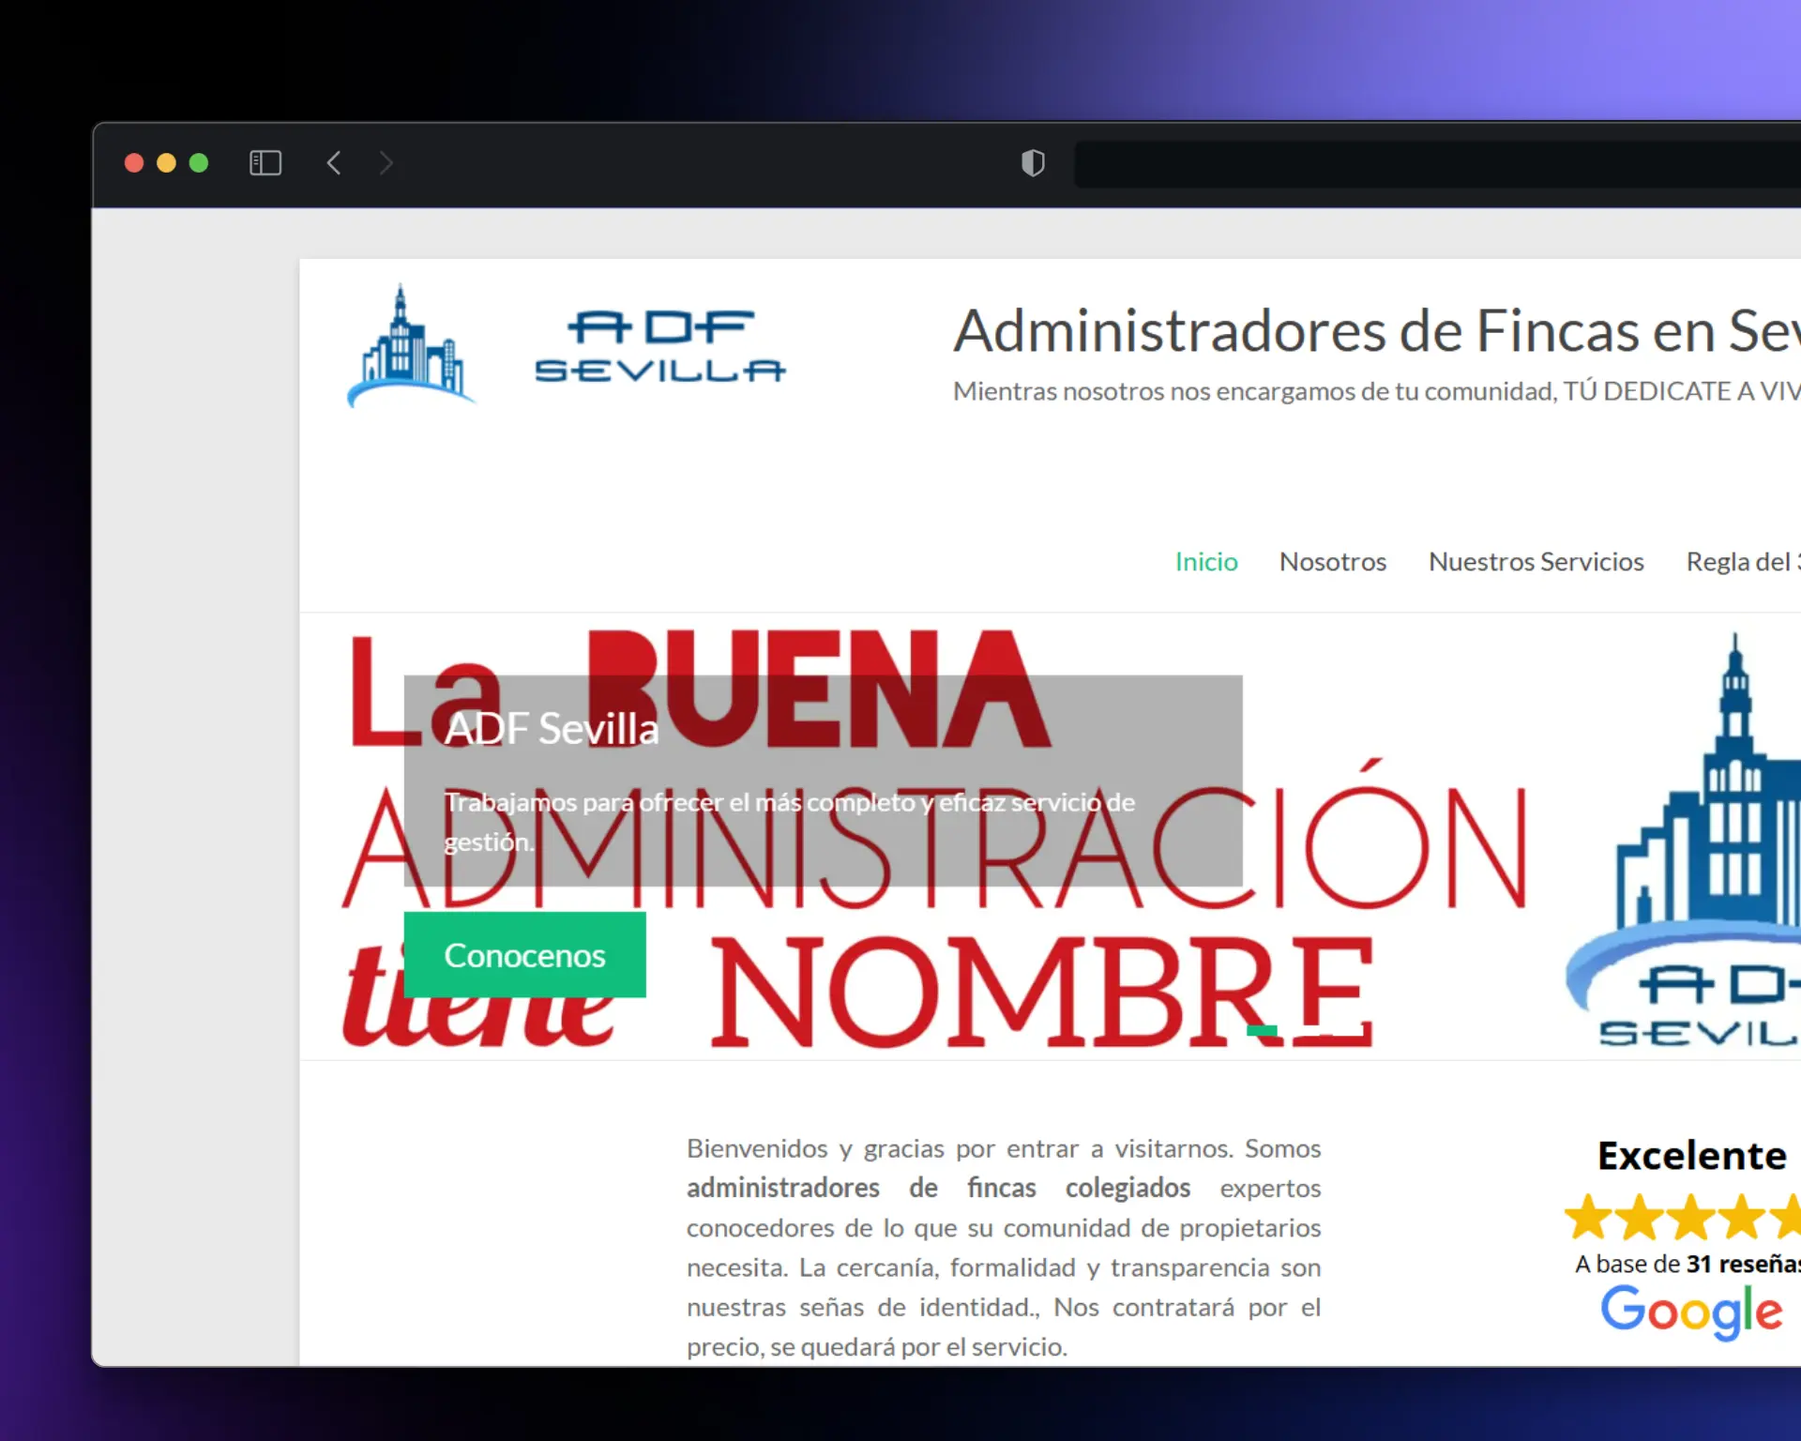Click the green Conocenos button

point(523,955)
